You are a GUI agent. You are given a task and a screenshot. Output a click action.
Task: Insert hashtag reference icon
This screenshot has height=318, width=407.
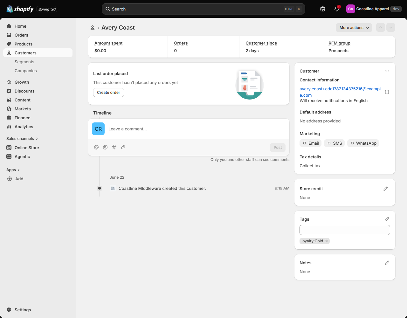pos(114,147)
